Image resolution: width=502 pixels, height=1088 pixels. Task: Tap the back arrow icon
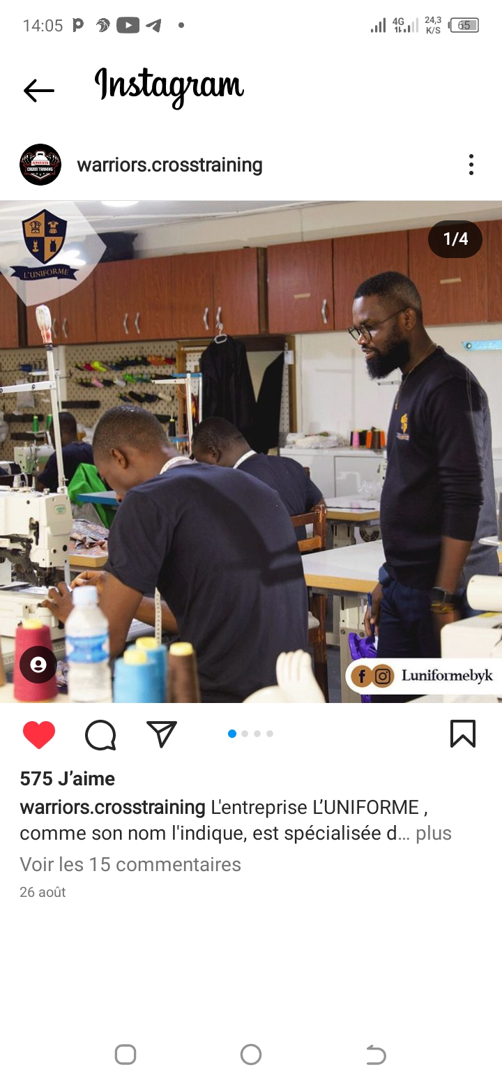(39, 91)
